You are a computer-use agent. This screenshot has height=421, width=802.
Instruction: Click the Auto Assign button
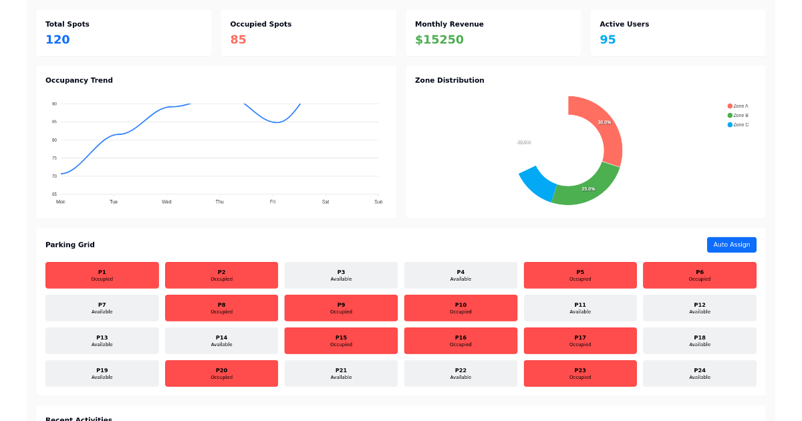(731, 245)
